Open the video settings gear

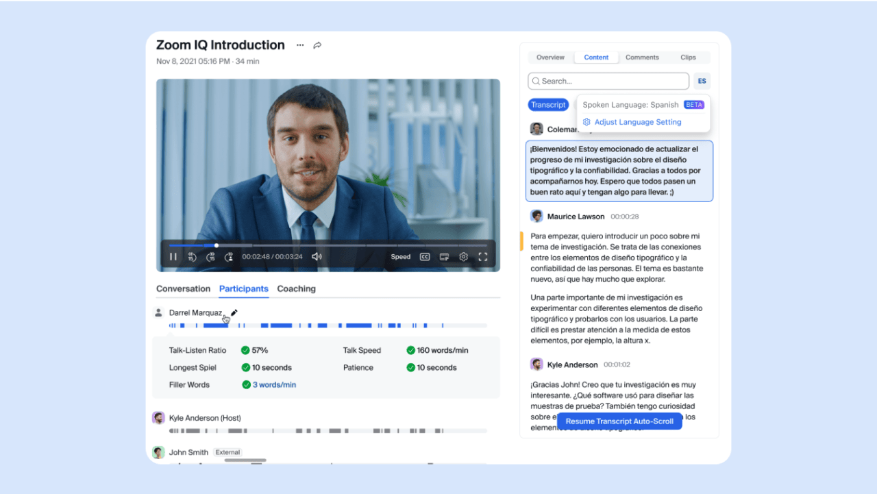pos(463,256)
